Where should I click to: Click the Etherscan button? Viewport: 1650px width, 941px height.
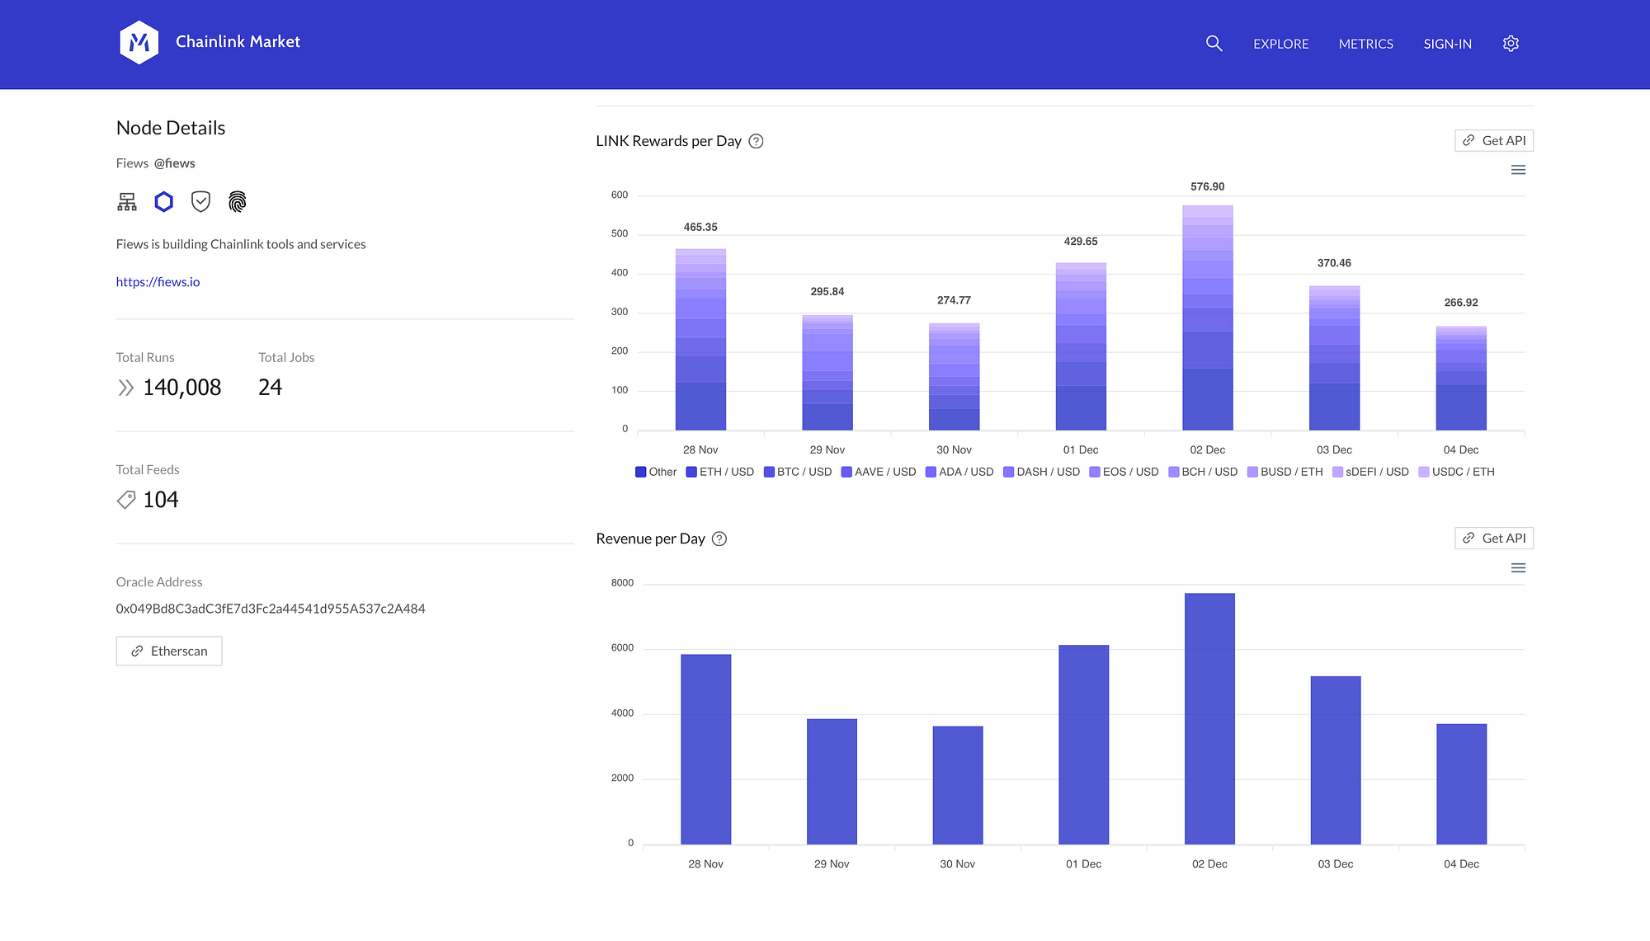(169, 651)
